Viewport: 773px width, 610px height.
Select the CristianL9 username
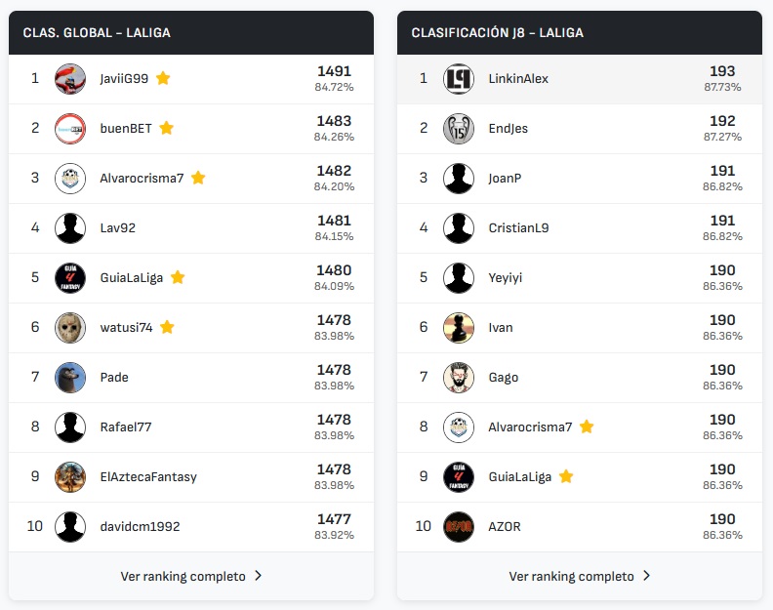[x=518, y=228]
